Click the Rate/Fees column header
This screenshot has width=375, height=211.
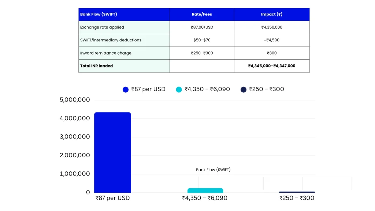tap(202, 14)
